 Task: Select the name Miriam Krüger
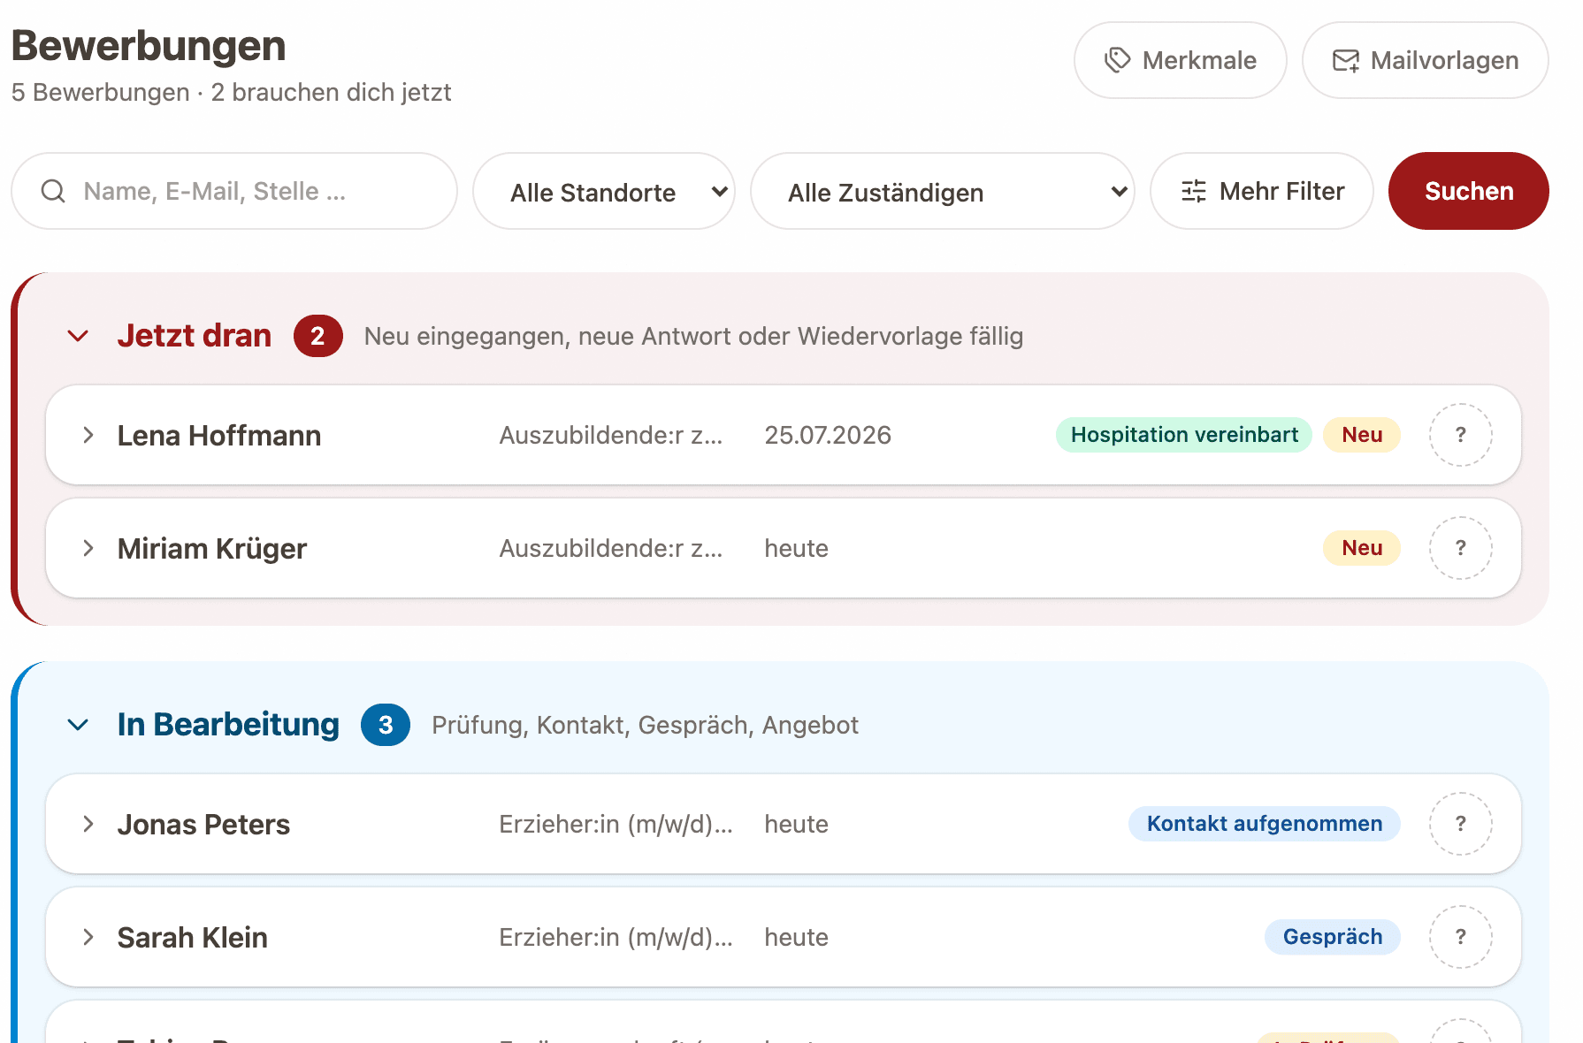pyautogui.click(x=212, y=549)
